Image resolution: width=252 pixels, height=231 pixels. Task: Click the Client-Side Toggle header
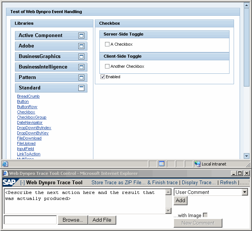[x=164, y=56]
